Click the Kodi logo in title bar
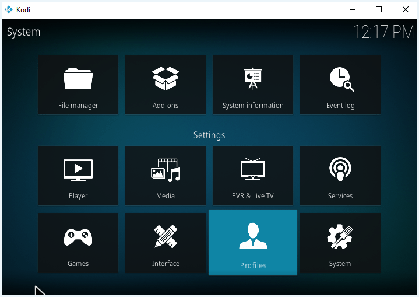 (9, 10)
